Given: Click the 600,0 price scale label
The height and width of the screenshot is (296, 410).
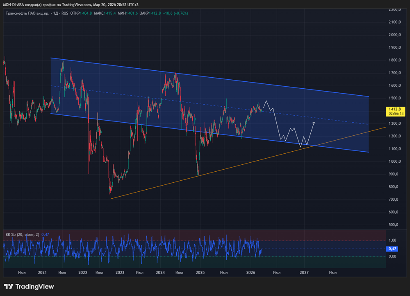Looking at the screenshot, I should 394,212.
